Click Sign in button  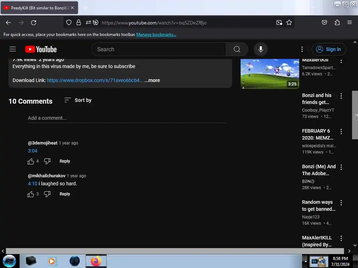329,49
